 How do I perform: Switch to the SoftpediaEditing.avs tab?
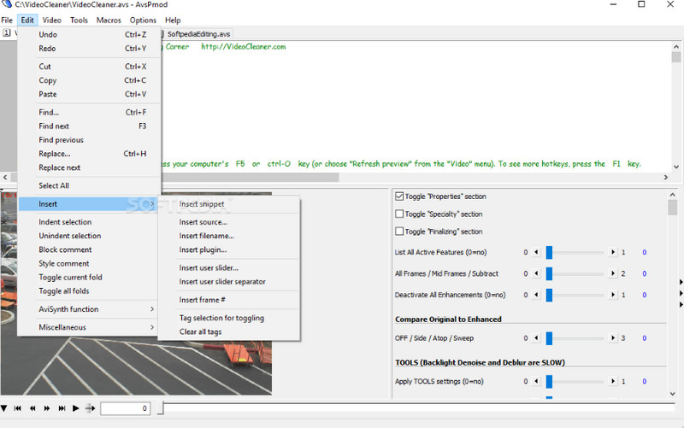(198, 34)
